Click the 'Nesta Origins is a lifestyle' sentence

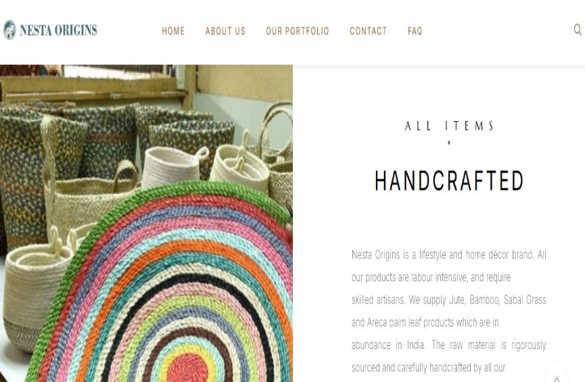click(443, 255)
